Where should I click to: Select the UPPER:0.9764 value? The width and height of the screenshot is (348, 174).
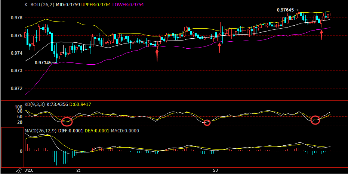[96, 4]
